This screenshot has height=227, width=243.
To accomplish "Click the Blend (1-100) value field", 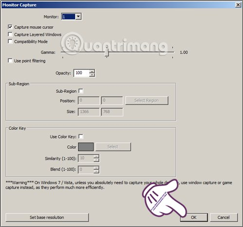I will point(86,170).
